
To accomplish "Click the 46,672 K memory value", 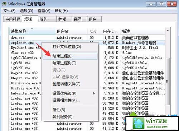I will click(x=110, y=43).
